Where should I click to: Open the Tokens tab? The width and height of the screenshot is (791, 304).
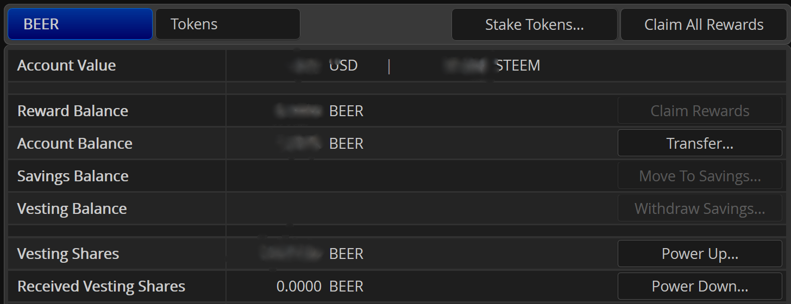click(228, 24)
